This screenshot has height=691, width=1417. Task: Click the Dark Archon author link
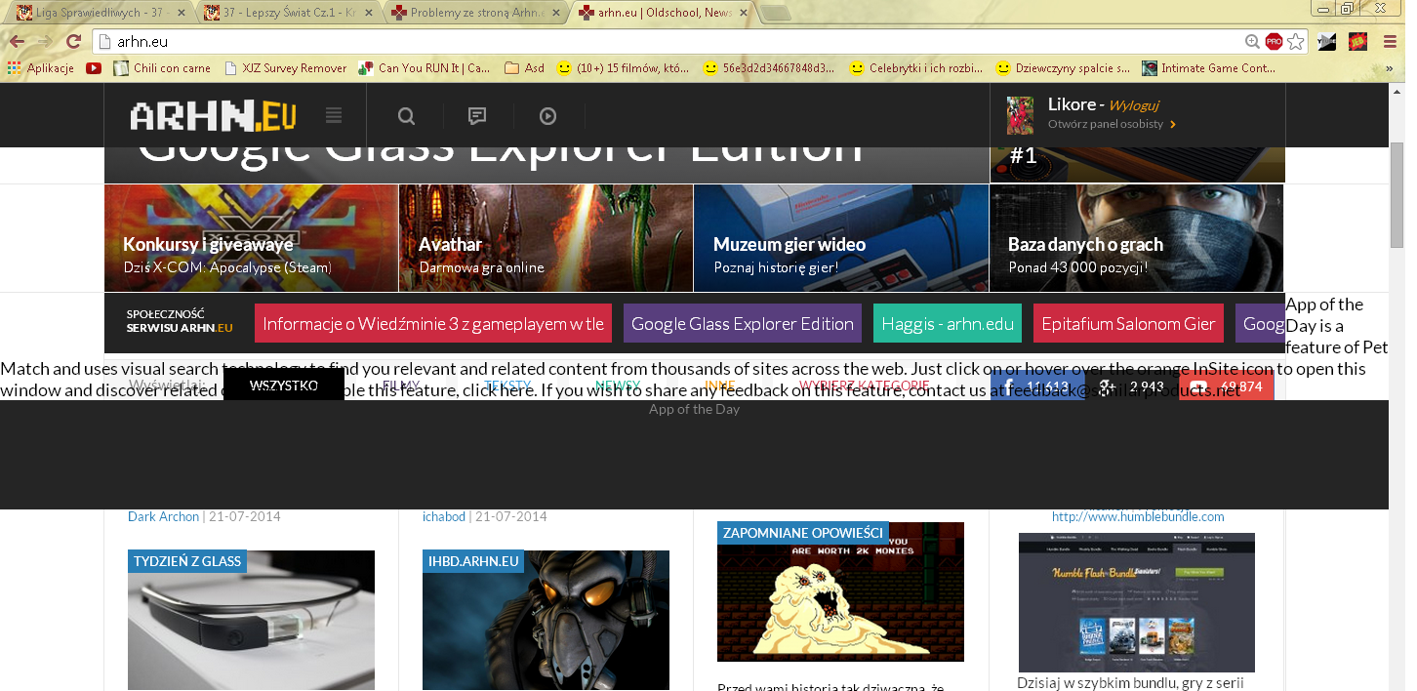[163, 516]
